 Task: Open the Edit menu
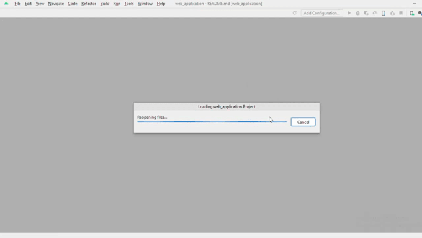tap(28, 4)
